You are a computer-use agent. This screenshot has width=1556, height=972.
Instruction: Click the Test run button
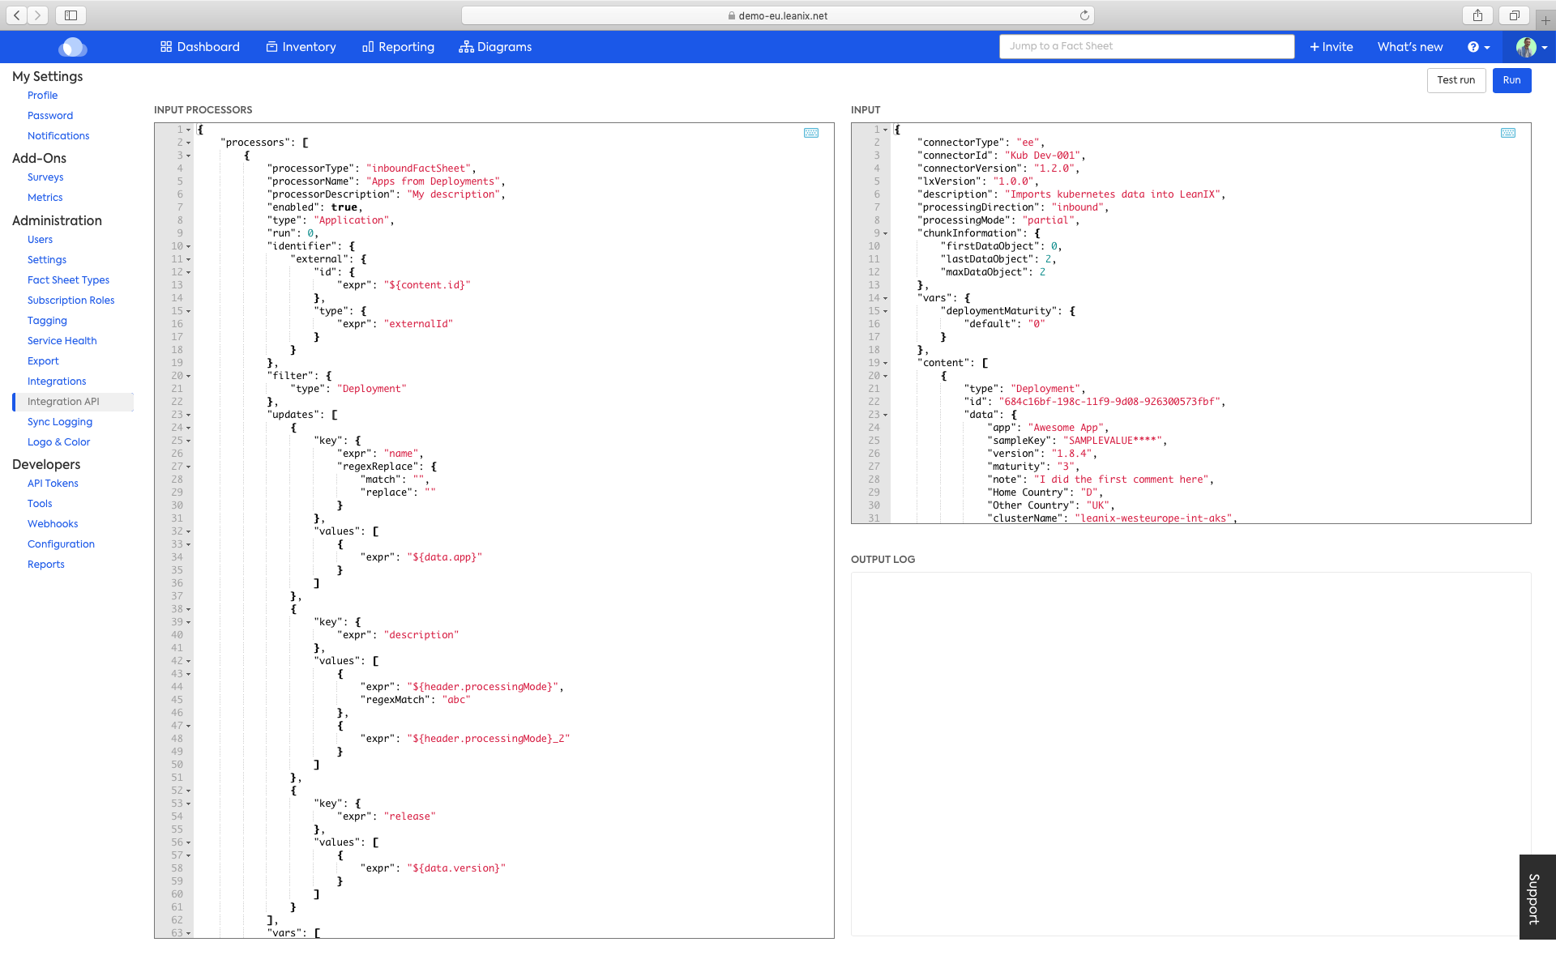pos(1456,80)
